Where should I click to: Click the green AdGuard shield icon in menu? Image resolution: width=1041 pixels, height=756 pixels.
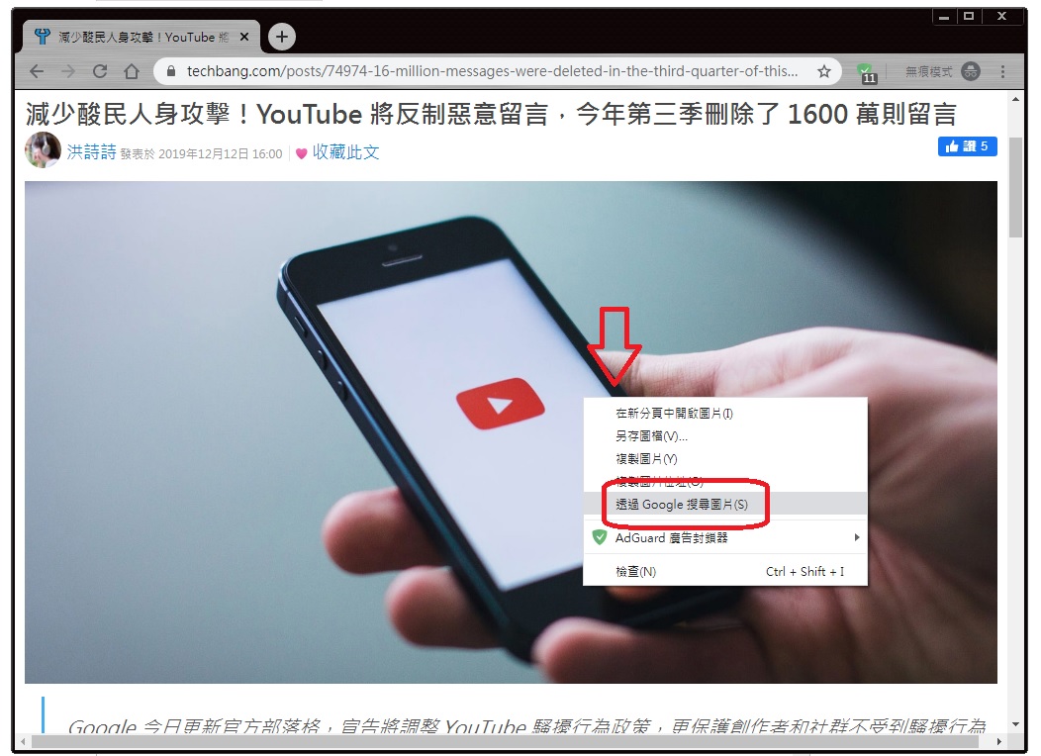click(599, 537)
